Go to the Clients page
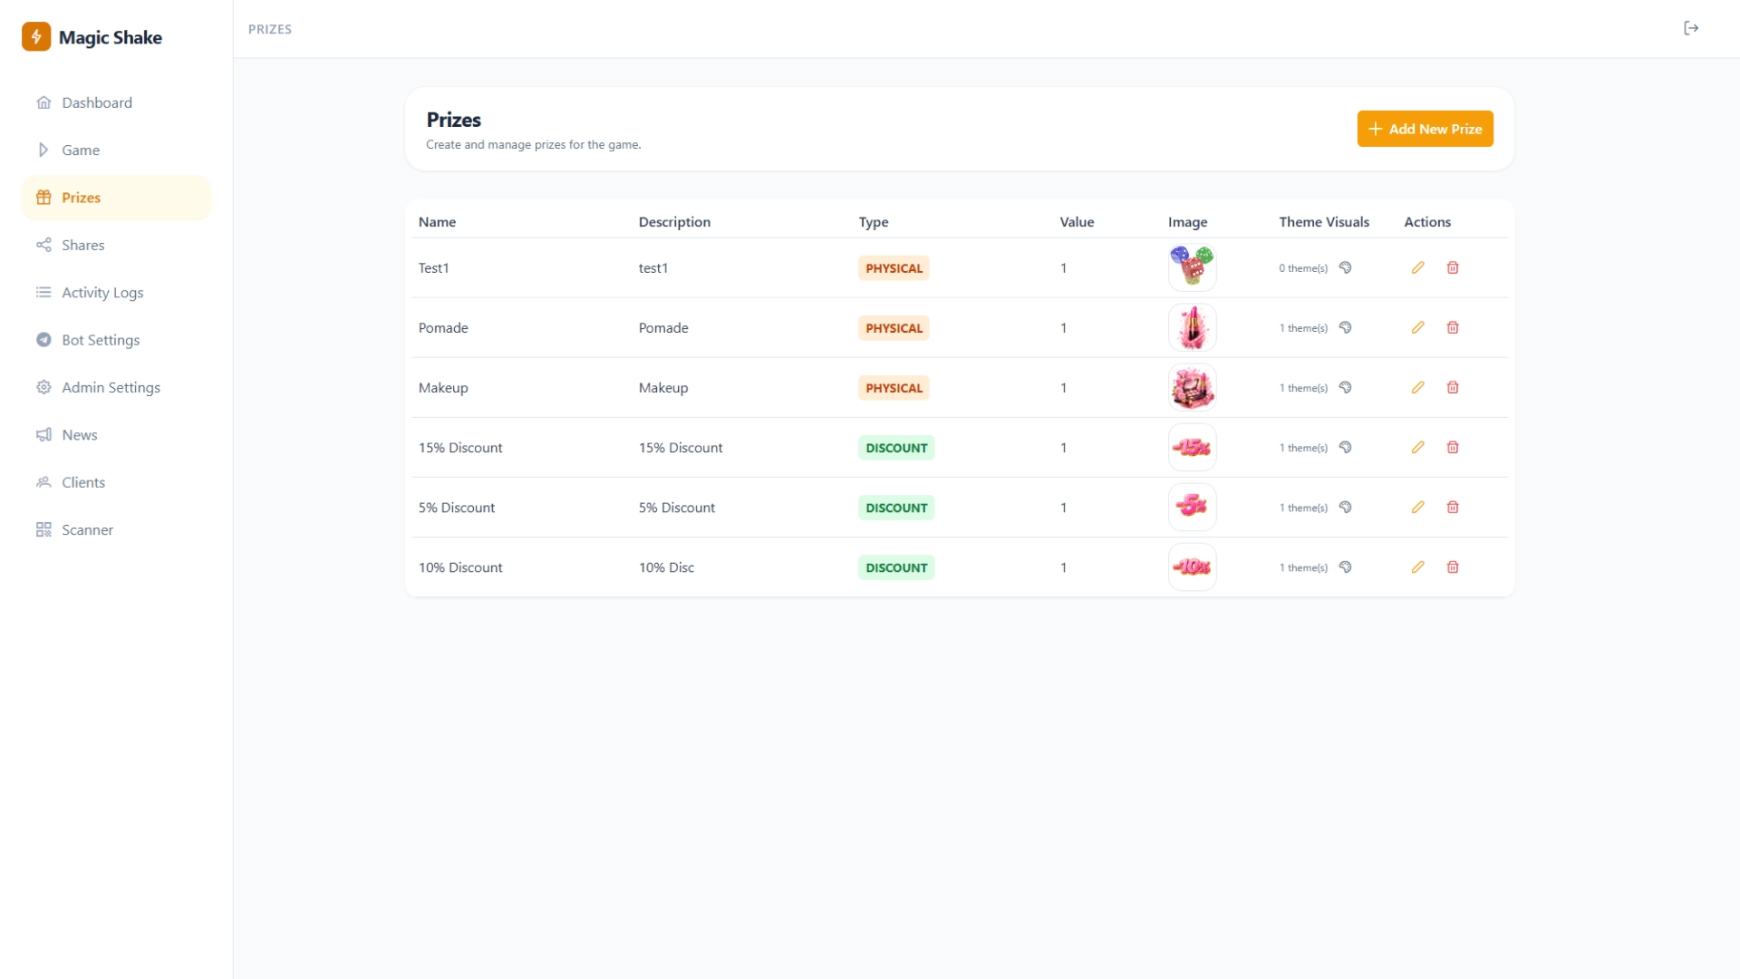 pos(116,482)
